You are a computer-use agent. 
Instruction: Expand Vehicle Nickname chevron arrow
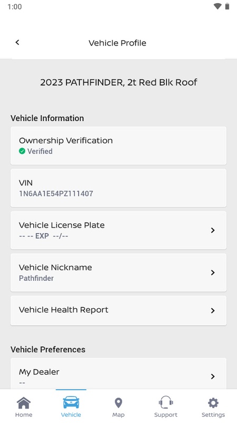tap(213, 272)
